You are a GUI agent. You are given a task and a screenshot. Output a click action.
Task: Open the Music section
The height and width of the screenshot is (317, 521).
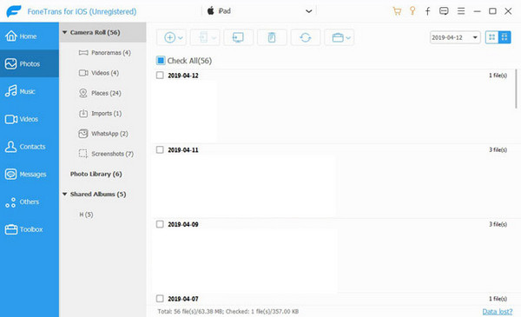pyautogui.click(x=30, y=91)
